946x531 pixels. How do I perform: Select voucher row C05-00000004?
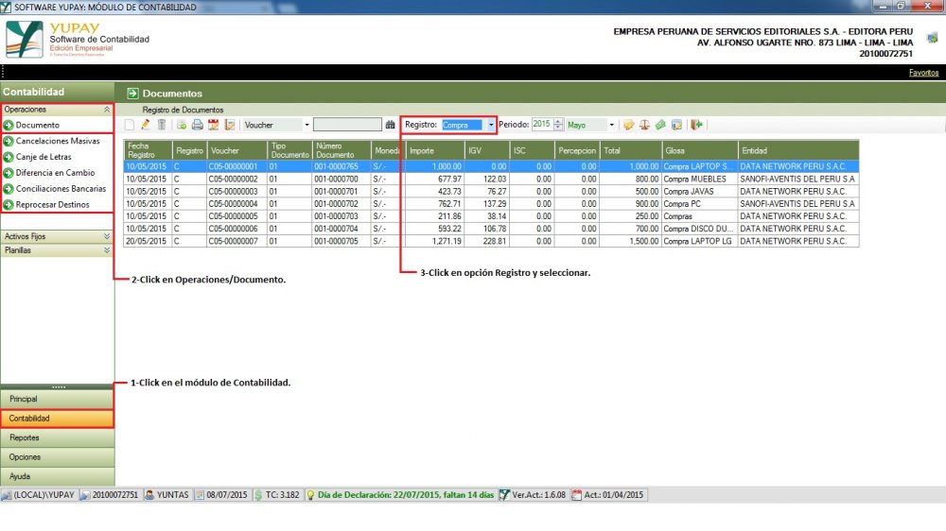click(491, 204)
